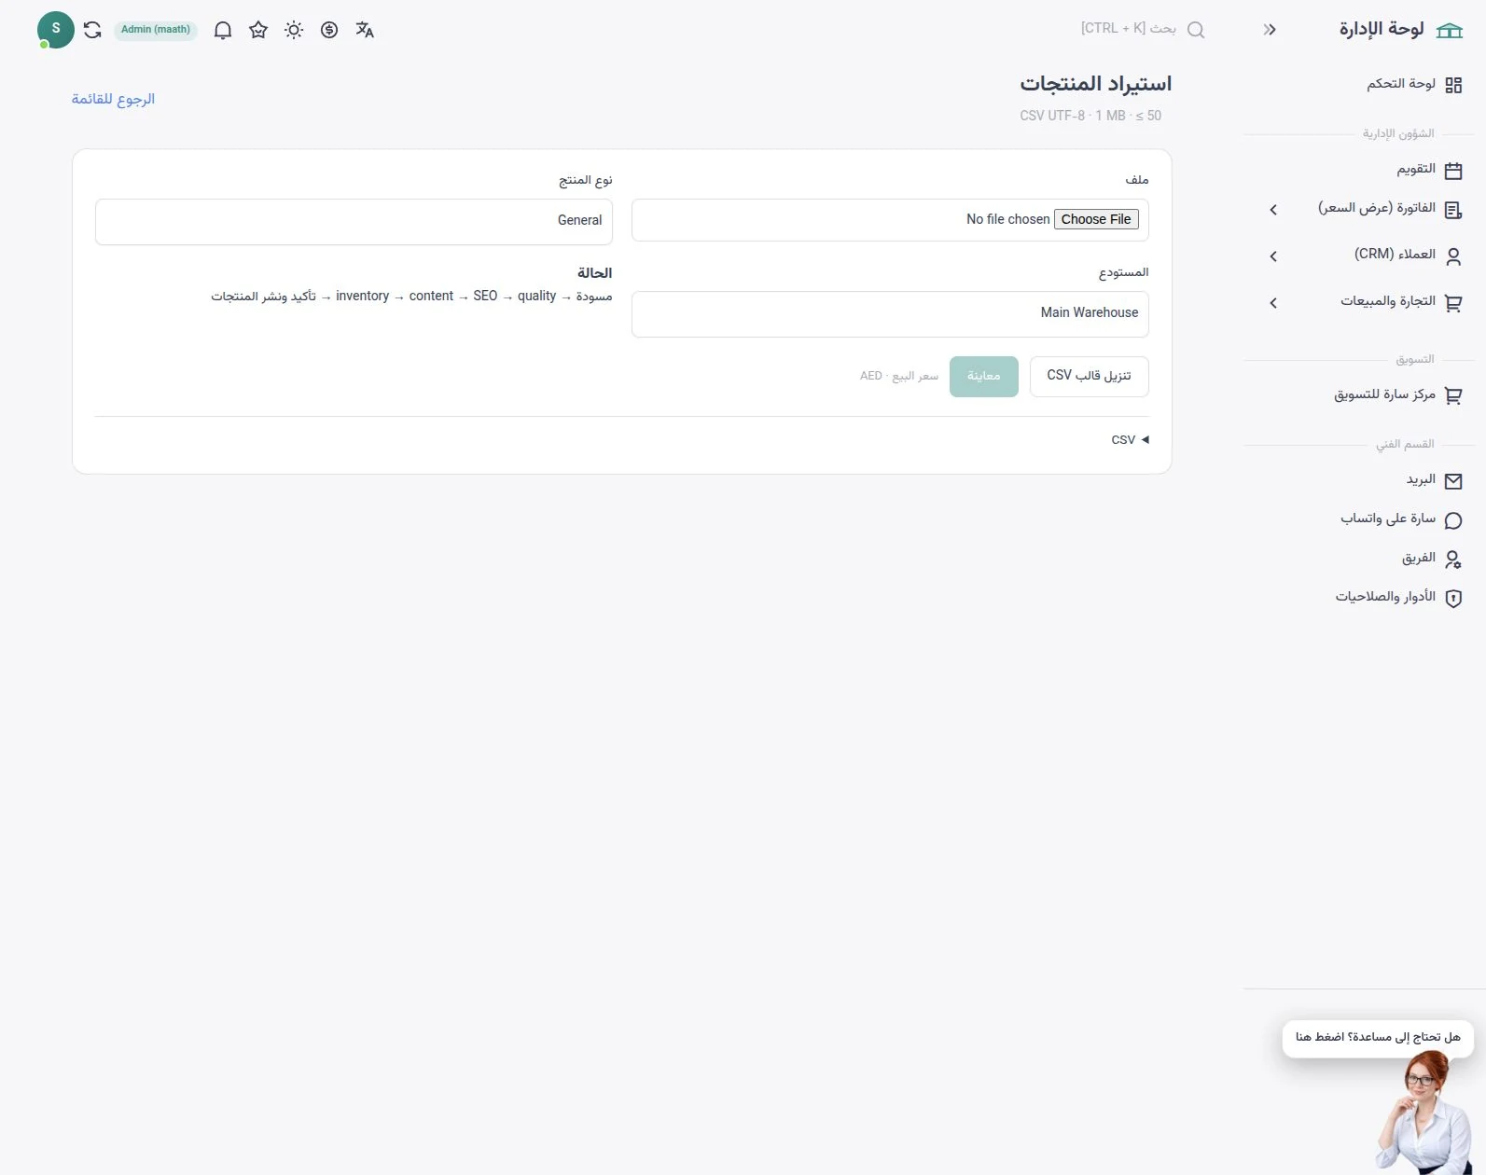Screen dimensions: 1486x1175
Task: Click the cart icon beside التجارة والمبيعات
Action: [x=1453, y=303]
